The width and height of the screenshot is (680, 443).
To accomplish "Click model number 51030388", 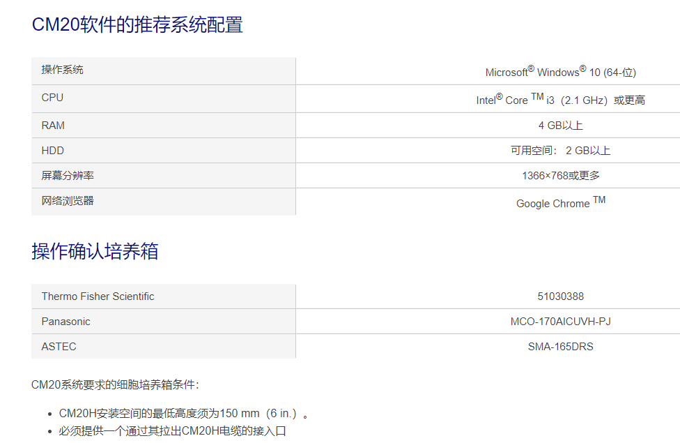I will click(560, 296).
